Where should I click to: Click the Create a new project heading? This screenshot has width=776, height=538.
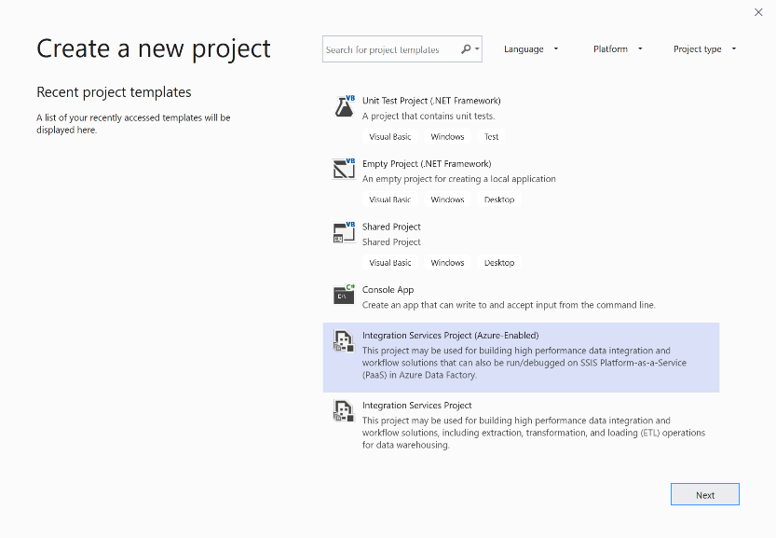point(154,48)
